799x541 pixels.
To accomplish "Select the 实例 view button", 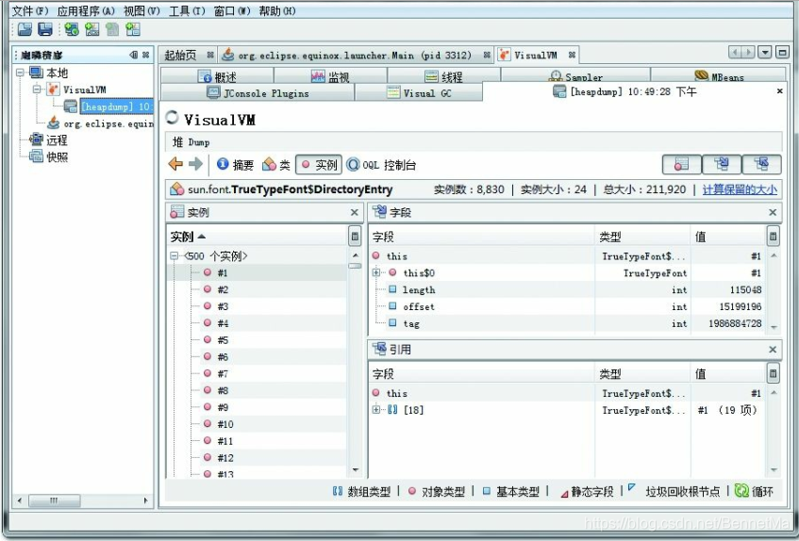I will click(x=319, y=164).
